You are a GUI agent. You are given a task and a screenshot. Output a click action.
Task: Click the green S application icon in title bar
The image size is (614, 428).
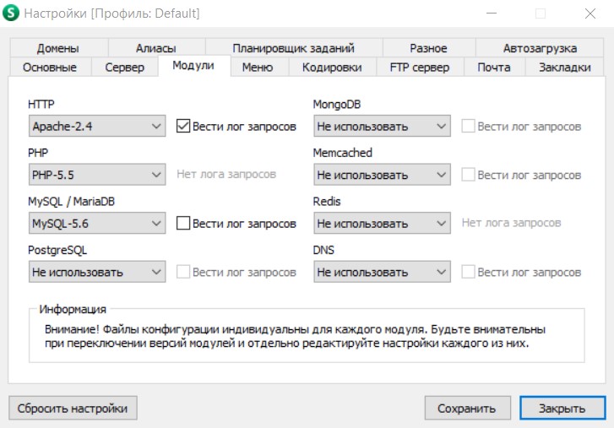point(11,14)
